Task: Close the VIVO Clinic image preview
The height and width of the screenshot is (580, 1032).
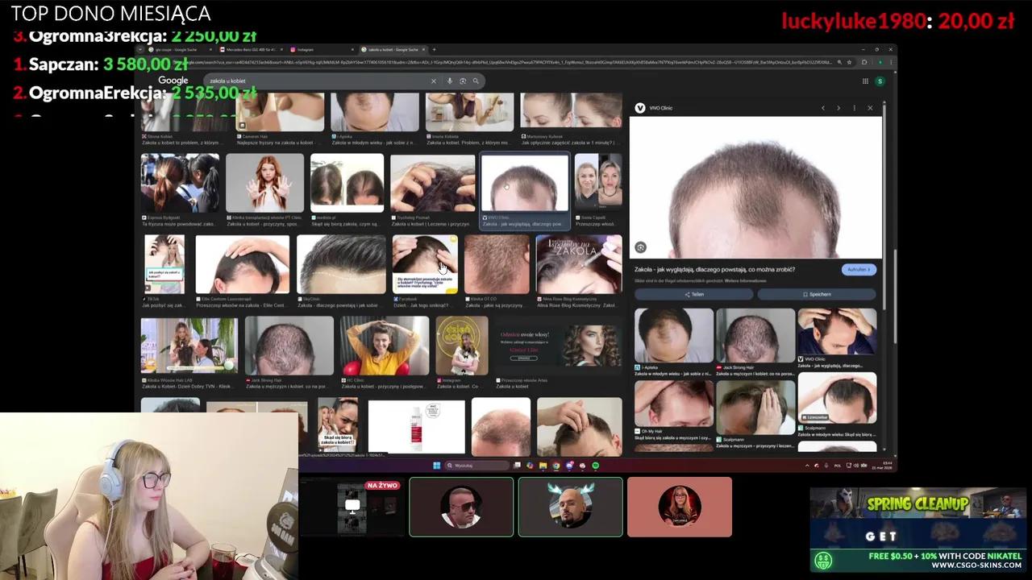Action: coord(870,108)
